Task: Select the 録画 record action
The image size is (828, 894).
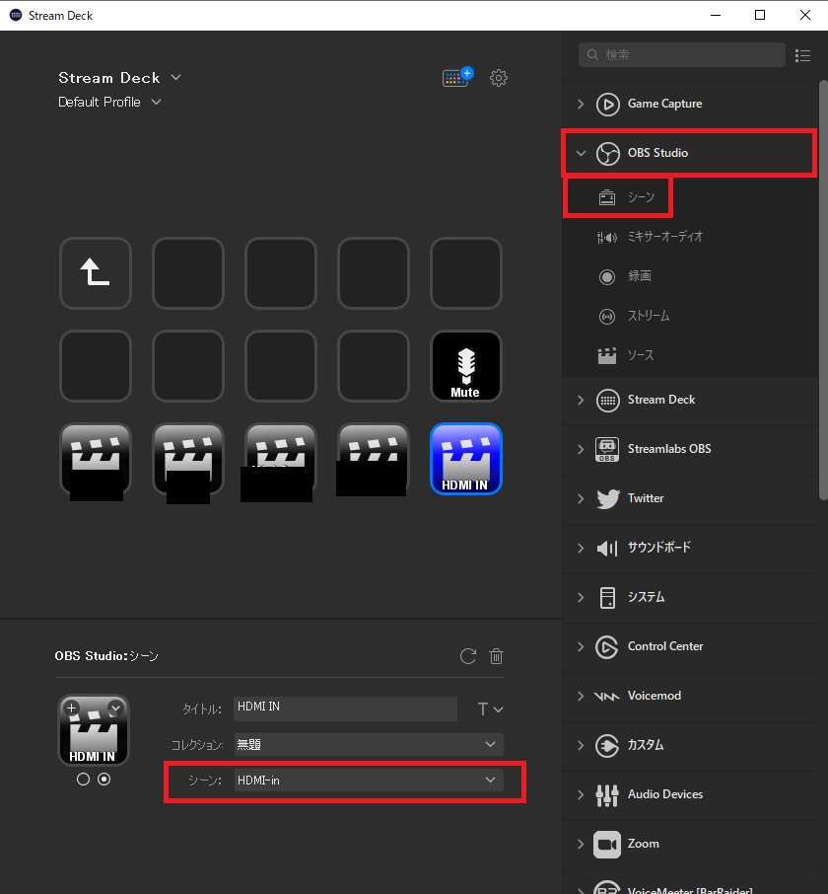Action: tap(625, 276)
